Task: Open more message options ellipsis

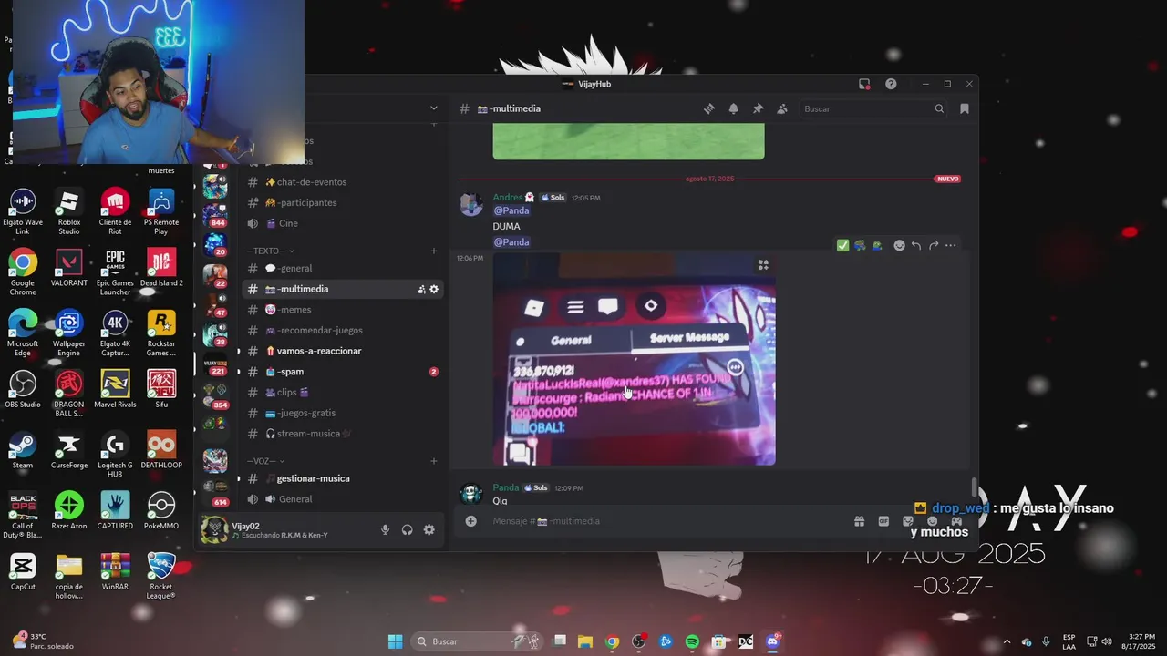Action: tap(951, 245)
